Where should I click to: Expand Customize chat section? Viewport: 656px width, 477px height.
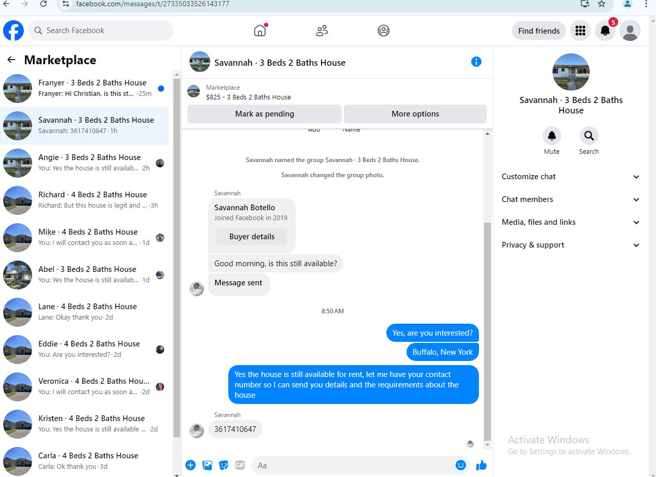pos(571,177)
